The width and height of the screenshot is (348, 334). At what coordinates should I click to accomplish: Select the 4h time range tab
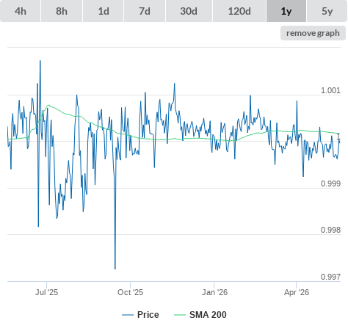[21, 11]
